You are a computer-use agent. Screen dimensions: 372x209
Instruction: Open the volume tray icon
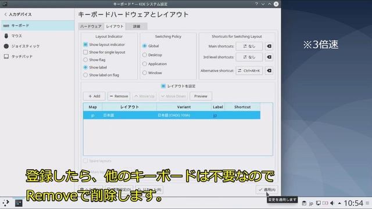click(332, 203)
